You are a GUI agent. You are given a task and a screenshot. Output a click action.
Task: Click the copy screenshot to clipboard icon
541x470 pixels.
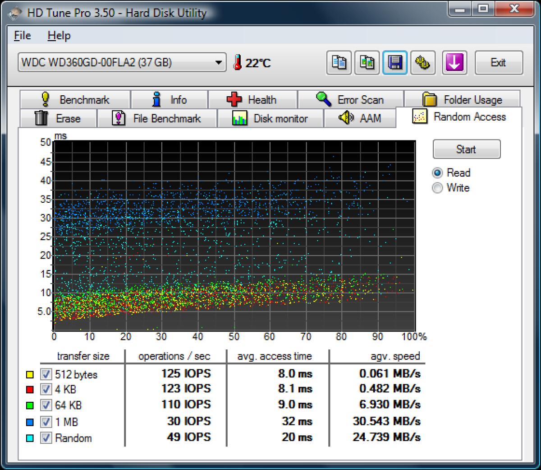(338, 63)
